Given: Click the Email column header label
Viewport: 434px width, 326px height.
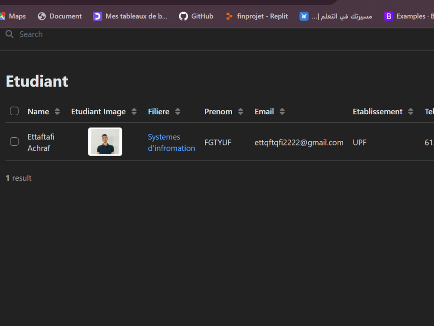Looking at the screenshot, I should click(264, 111).
